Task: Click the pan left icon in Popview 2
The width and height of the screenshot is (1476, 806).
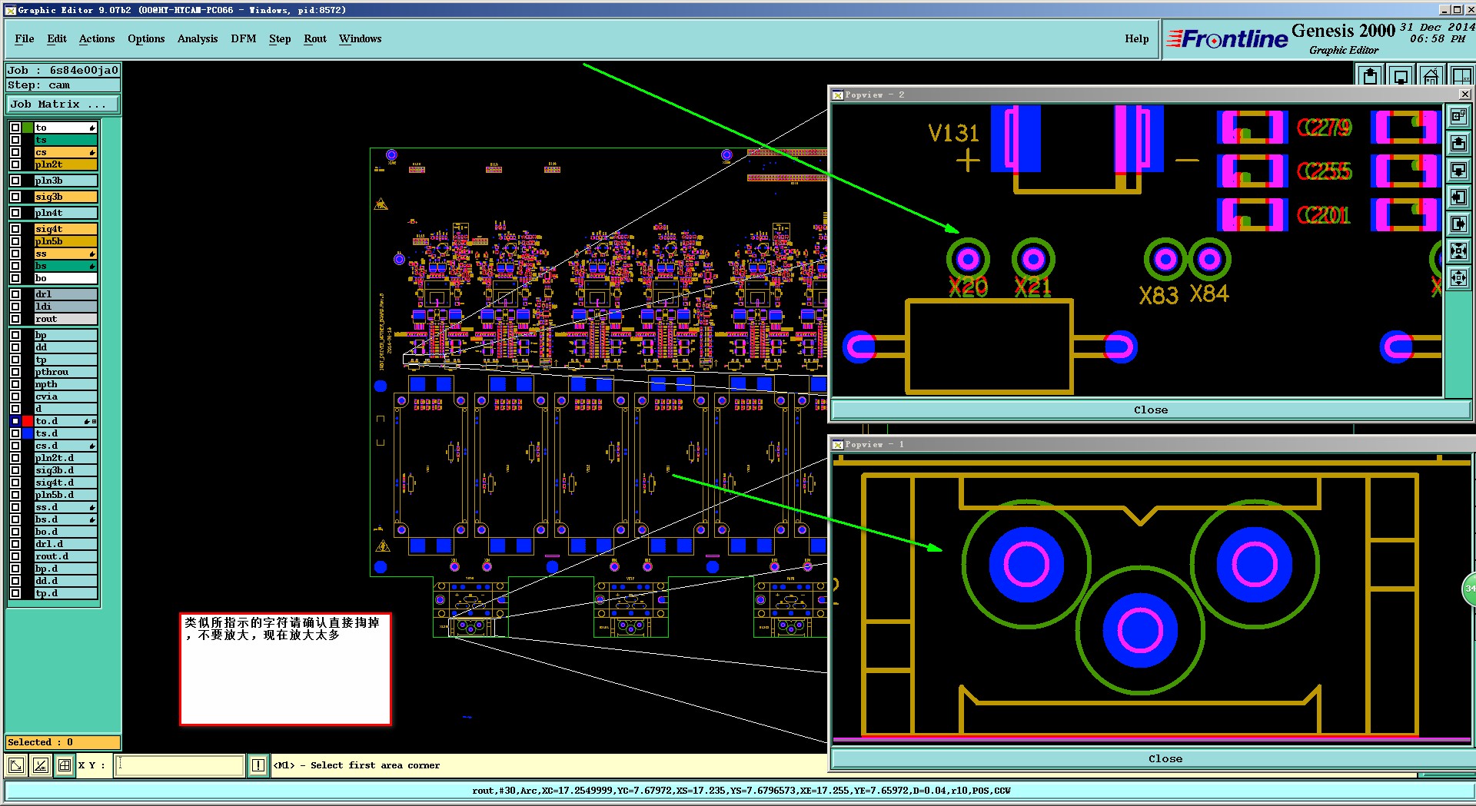Action: pos(1458,197)
